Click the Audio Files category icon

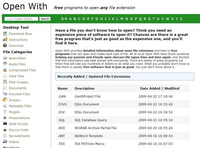5,64
